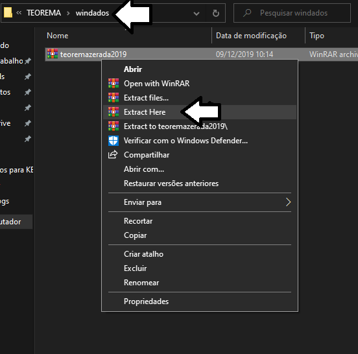Sort by the Nome column header

click(57, 36)
